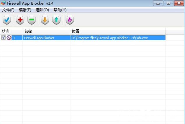185x124 pixels.
Task: Click the red blocked status icon in row 1
Action: click(9, 38)
